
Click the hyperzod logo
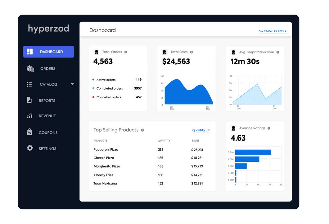tap(48, 28)
